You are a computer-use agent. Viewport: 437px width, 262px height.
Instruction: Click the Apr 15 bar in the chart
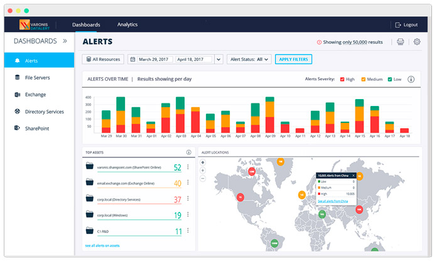click(360, 116)
